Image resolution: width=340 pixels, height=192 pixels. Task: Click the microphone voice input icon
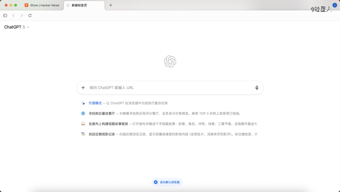click(x=257, y=88)
